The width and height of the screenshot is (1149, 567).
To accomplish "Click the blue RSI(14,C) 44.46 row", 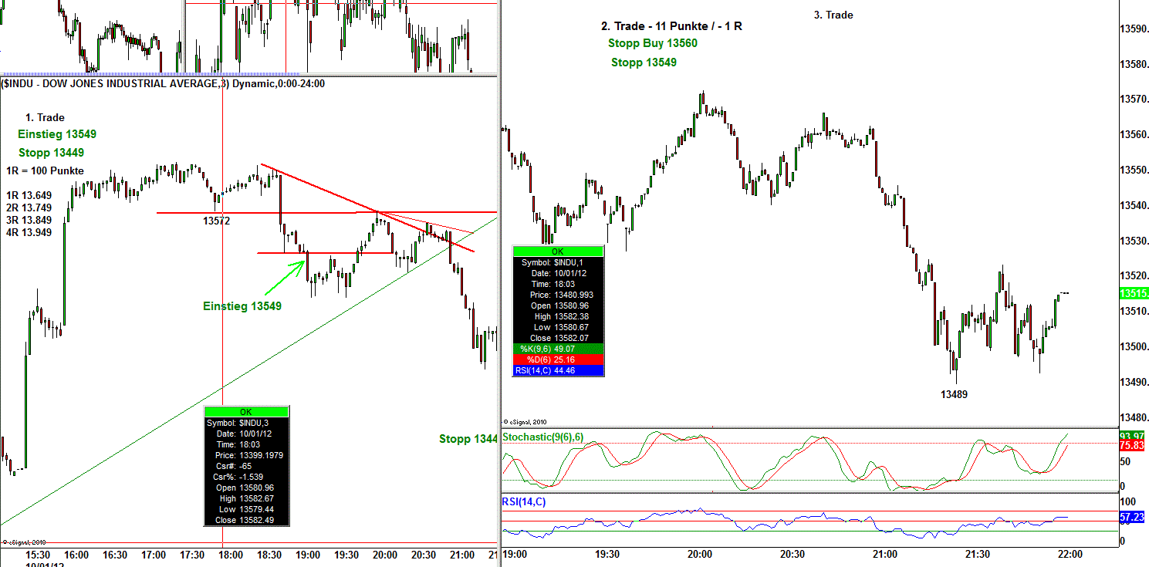I will [557, 370].
